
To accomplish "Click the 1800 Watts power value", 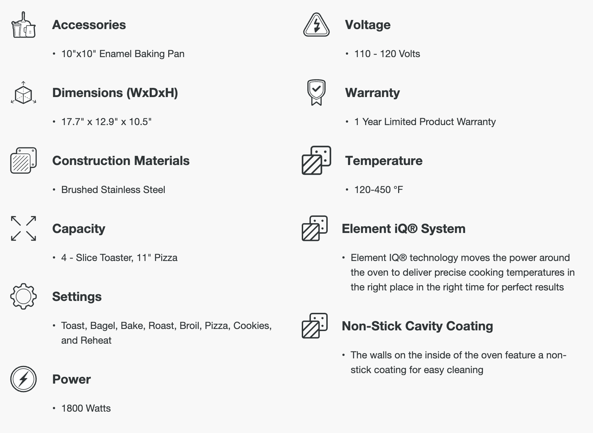I will (x=86, y=408).
